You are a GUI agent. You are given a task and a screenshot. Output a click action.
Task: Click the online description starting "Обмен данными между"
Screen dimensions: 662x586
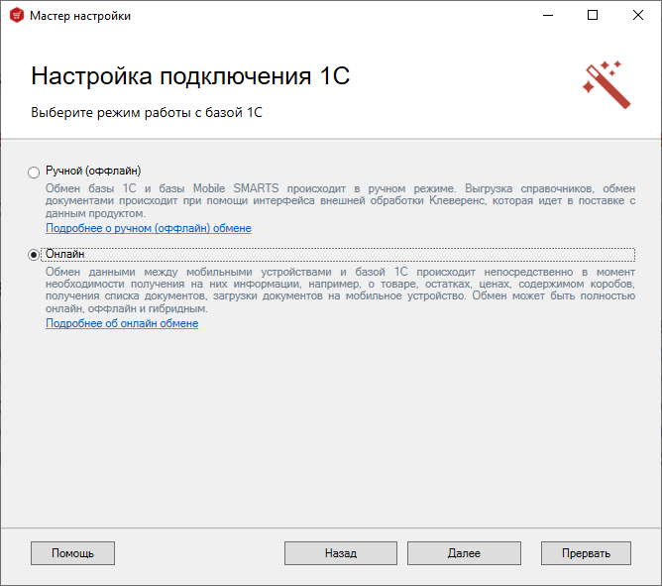pyautogui.click(x=340, y=290)
